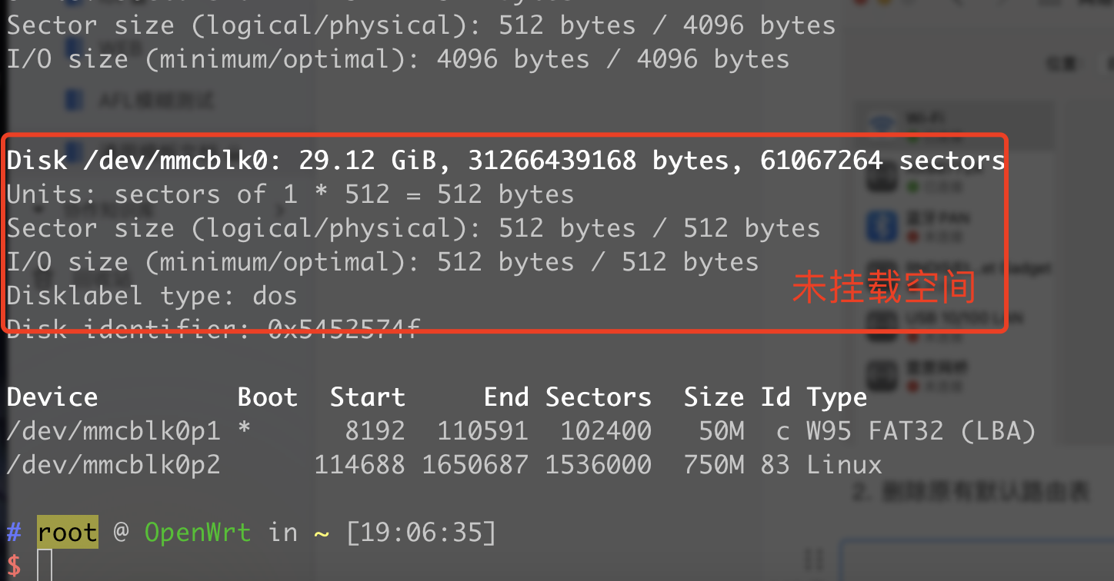
Task: Click the W95 FAT32 (LBA) partition type
Action: pyautogui.click(x=921, y=431)
